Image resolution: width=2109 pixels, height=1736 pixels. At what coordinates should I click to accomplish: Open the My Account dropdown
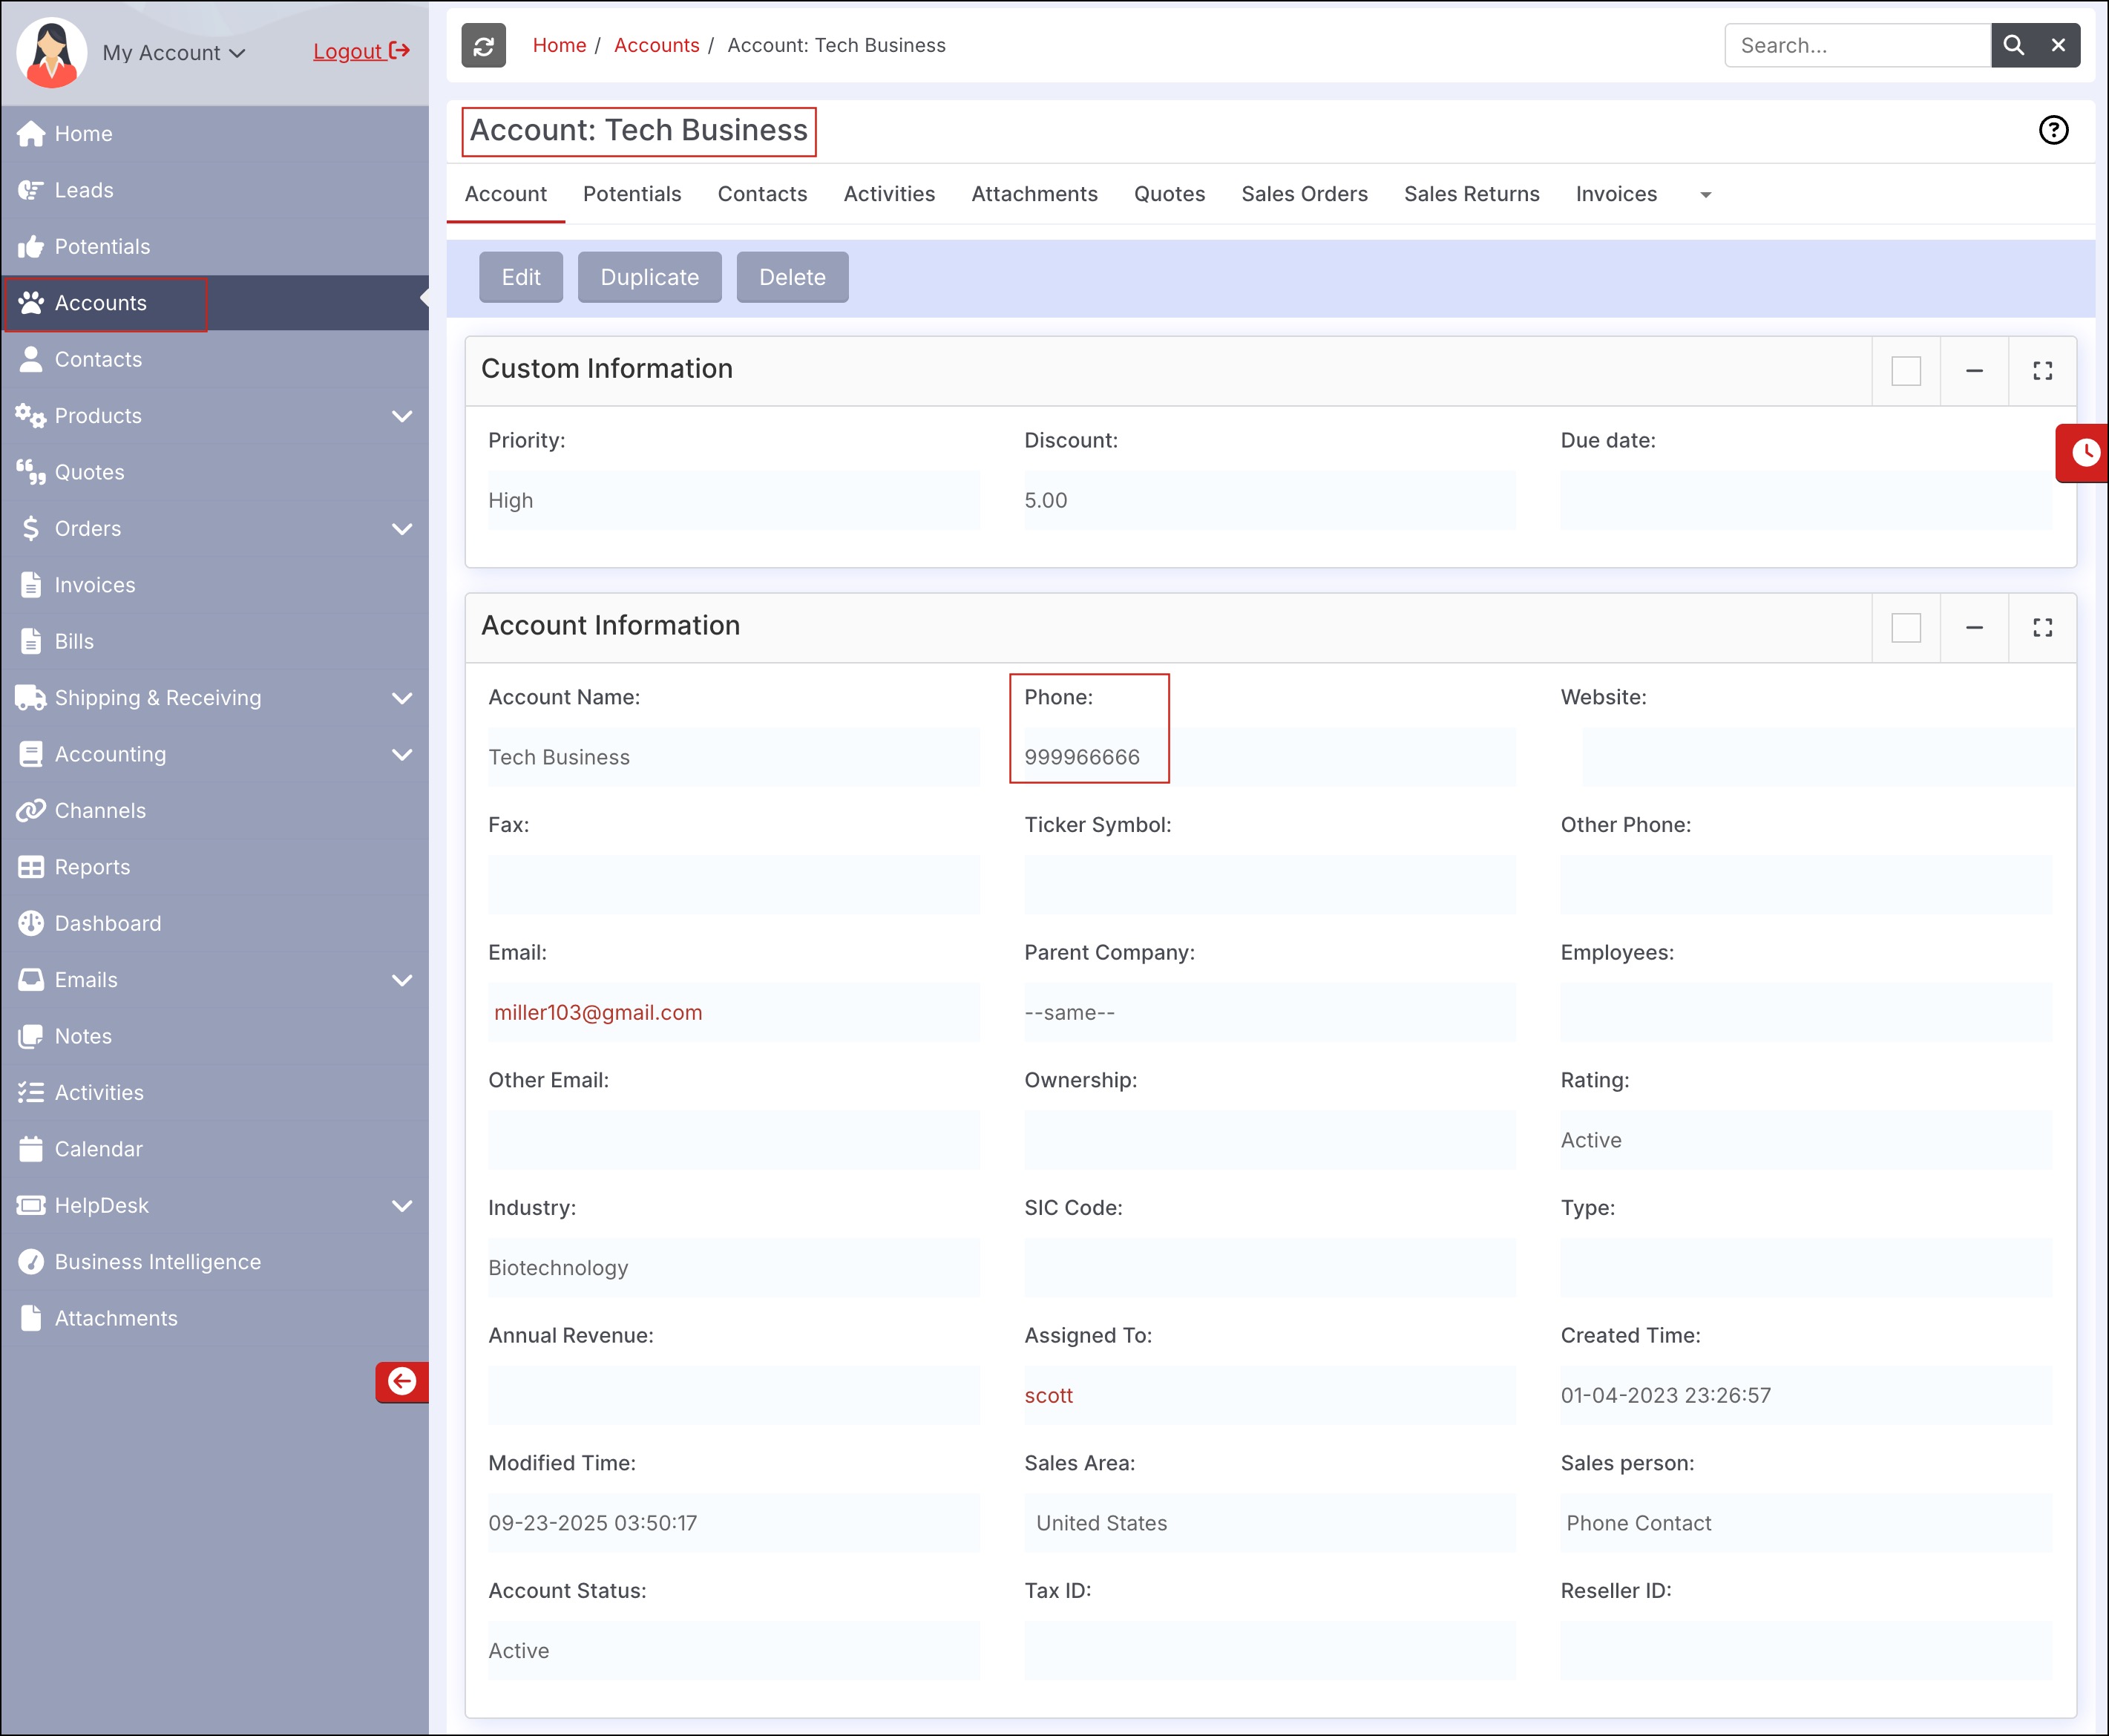[173, 53]
